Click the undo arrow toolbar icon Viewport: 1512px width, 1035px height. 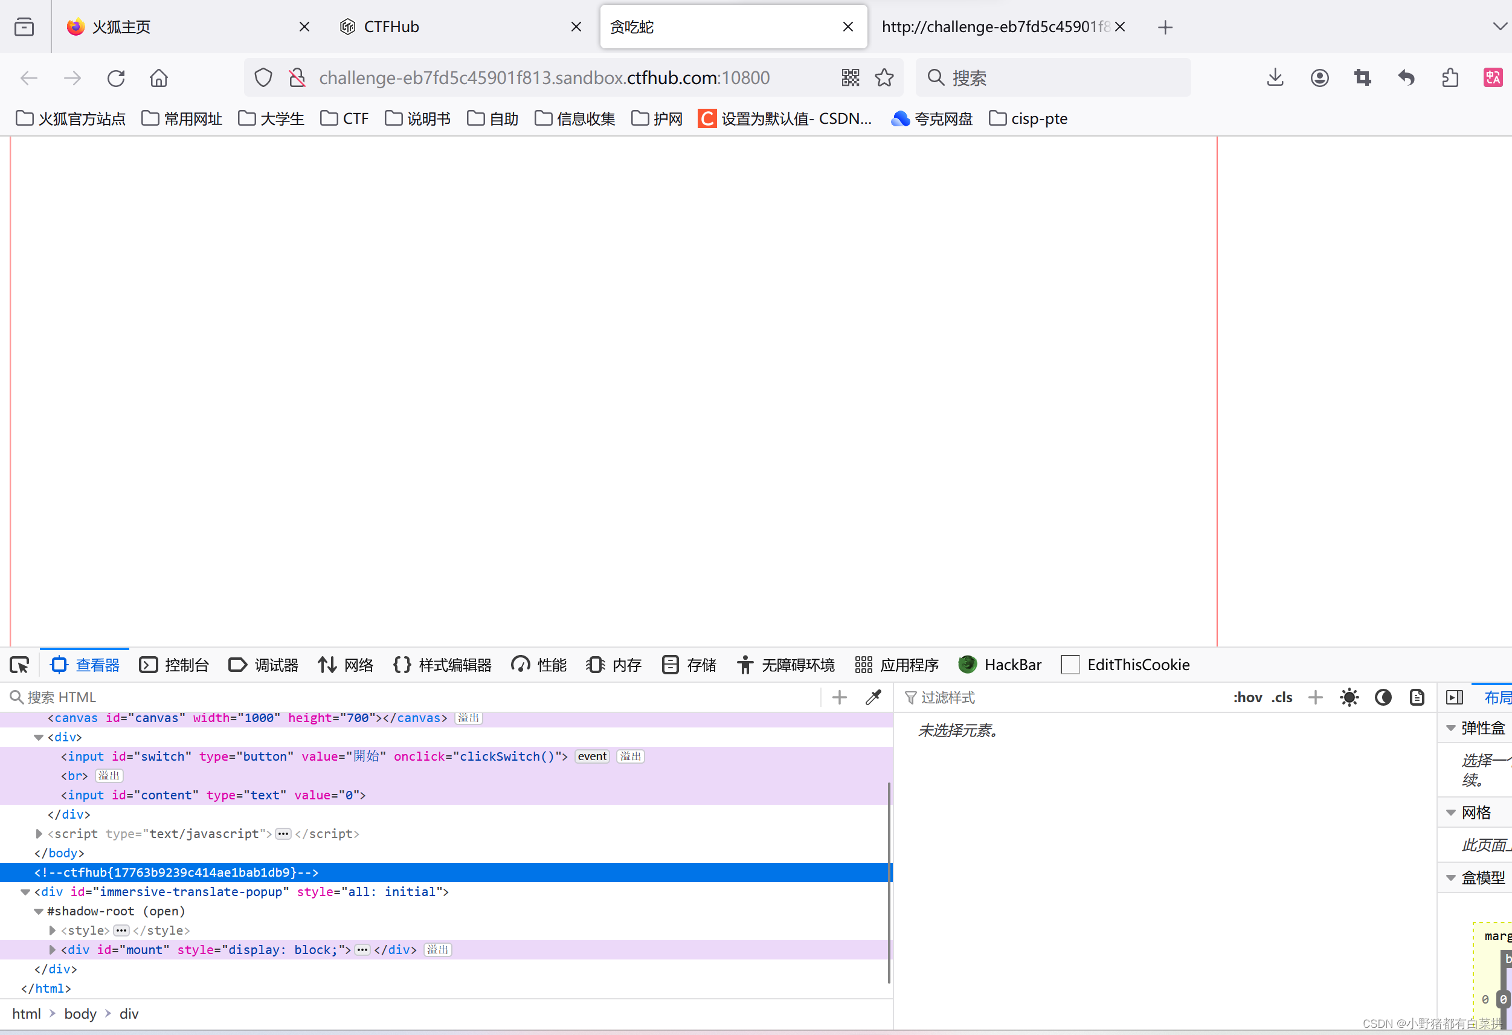tap(1406, 78)
